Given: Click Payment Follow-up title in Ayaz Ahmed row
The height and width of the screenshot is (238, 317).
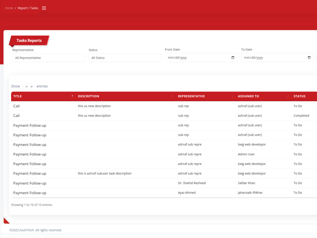Looking at the screenshot, I should [x=30, y=193].
